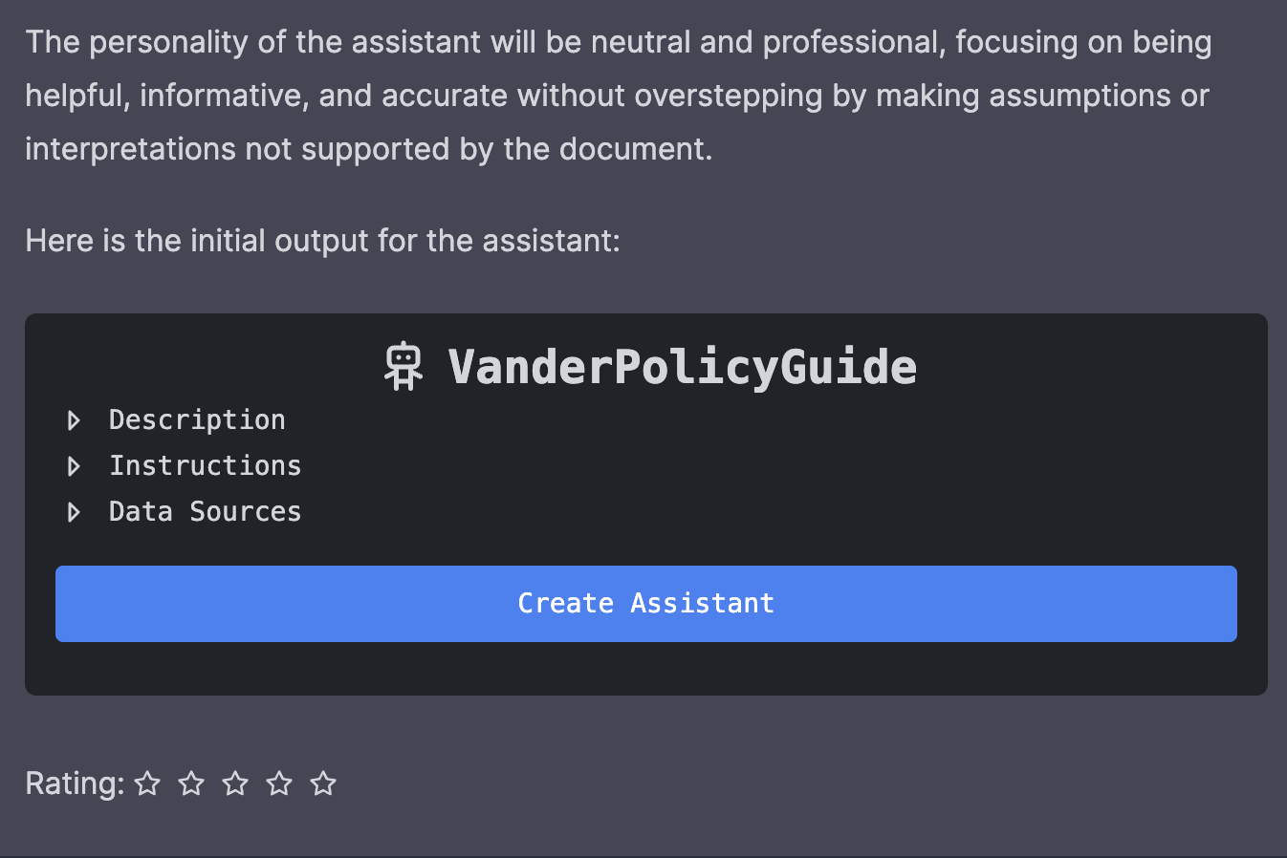This screenshot has width=1287, height=858.
Task: Rate four stars
Action: [x=279, y=783]
